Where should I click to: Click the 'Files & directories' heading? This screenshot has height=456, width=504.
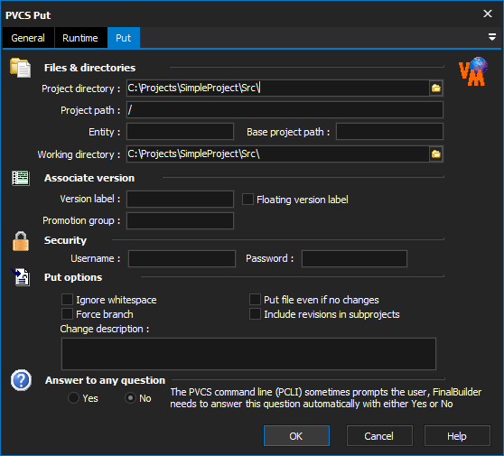tap(89, 68)
